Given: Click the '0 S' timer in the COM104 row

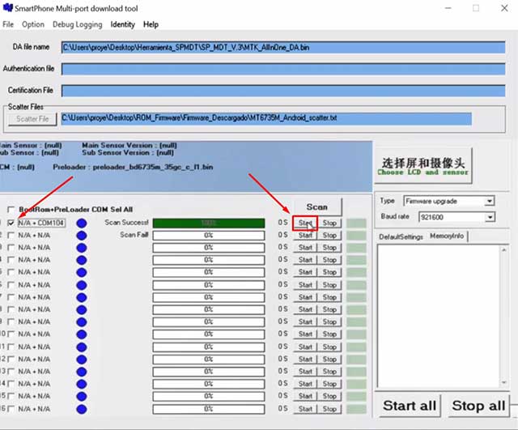Looking at the screenshot, I should (x=282, y=223).
